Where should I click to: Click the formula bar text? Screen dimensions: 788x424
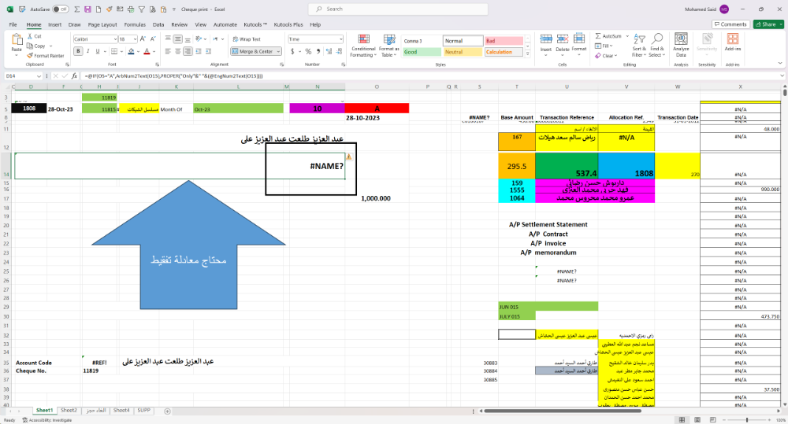pos(174,76)
